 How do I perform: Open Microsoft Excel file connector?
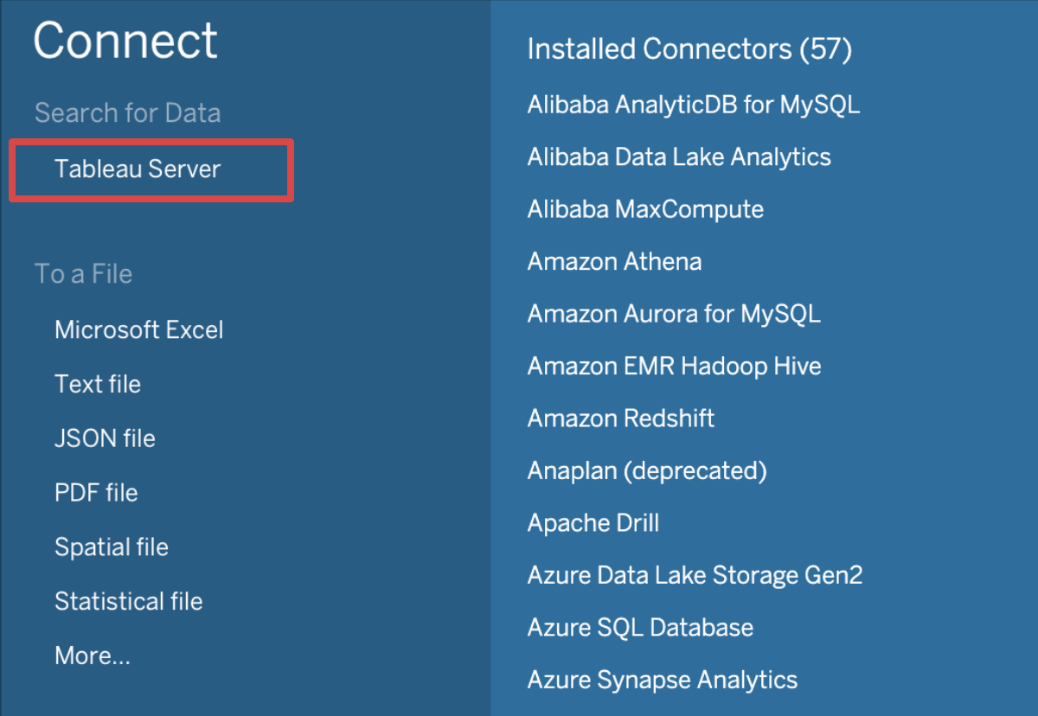point(138,329)
